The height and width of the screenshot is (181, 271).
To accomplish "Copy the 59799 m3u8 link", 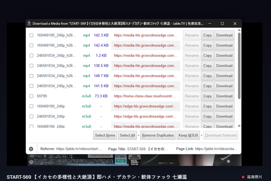I will point(207,96).
